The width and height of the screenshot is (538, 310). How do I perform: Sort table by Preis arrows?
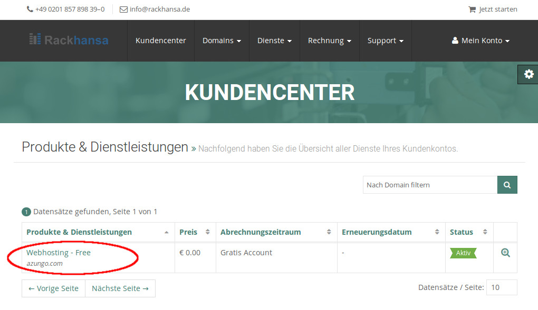208,232
